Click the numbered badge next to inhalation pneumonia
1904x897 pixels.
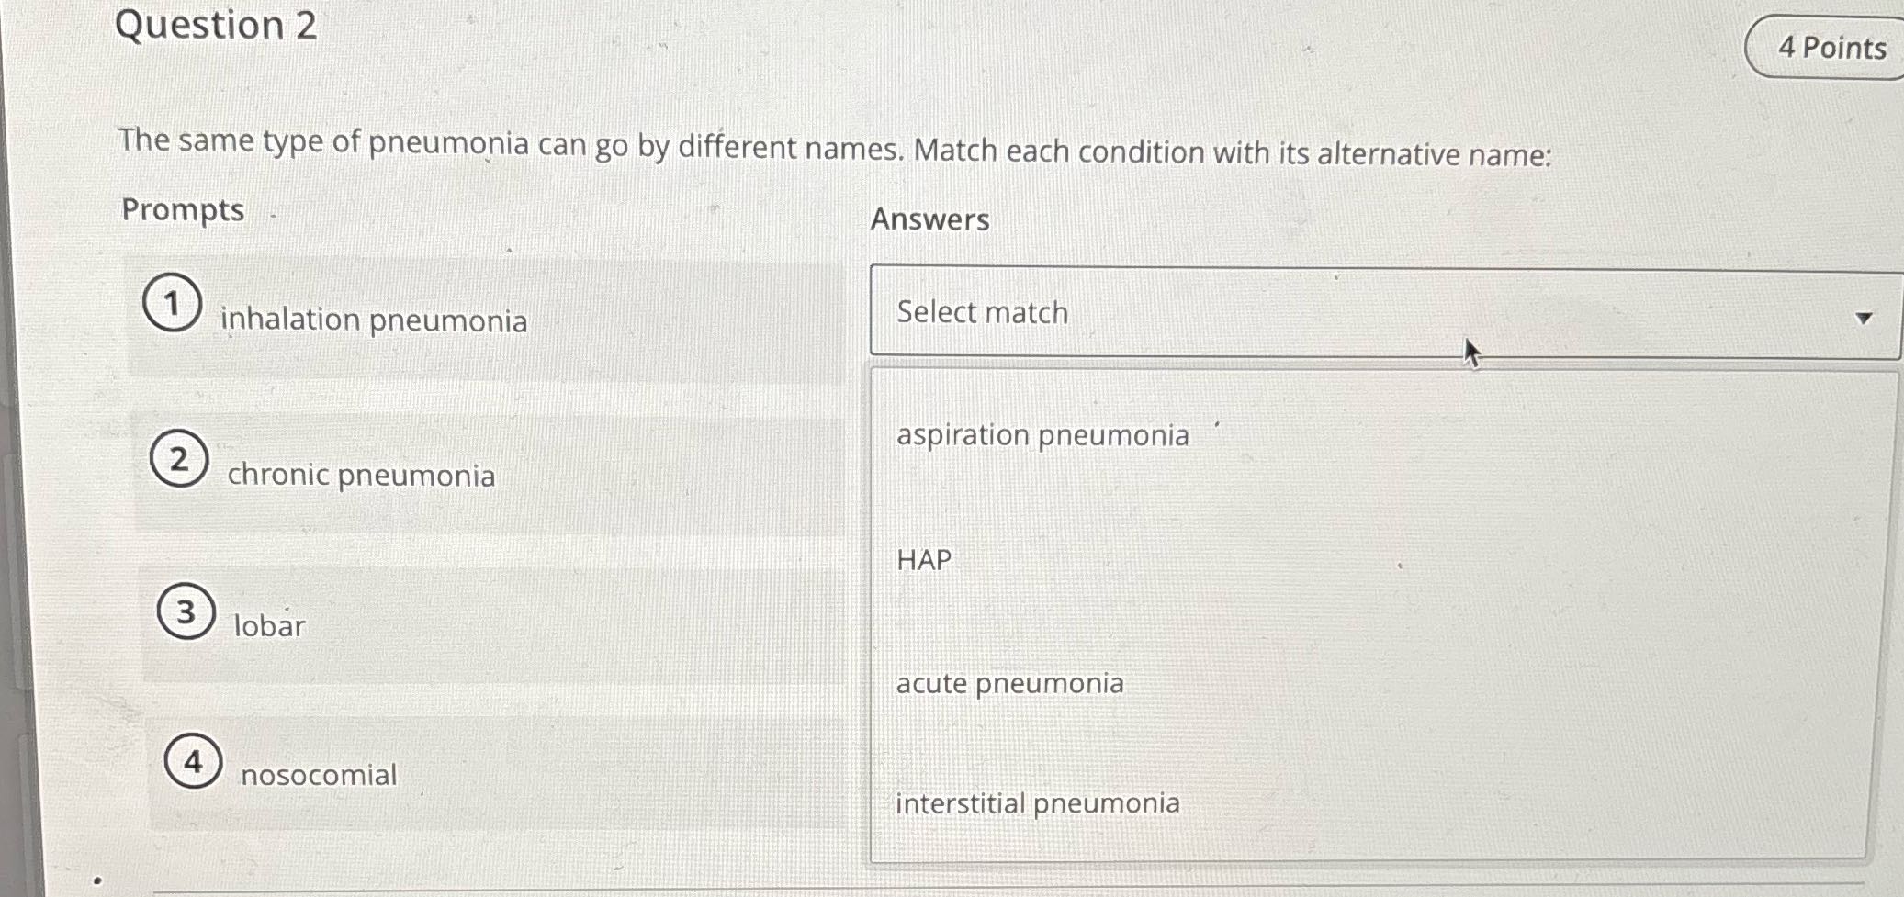click(175, 303)
